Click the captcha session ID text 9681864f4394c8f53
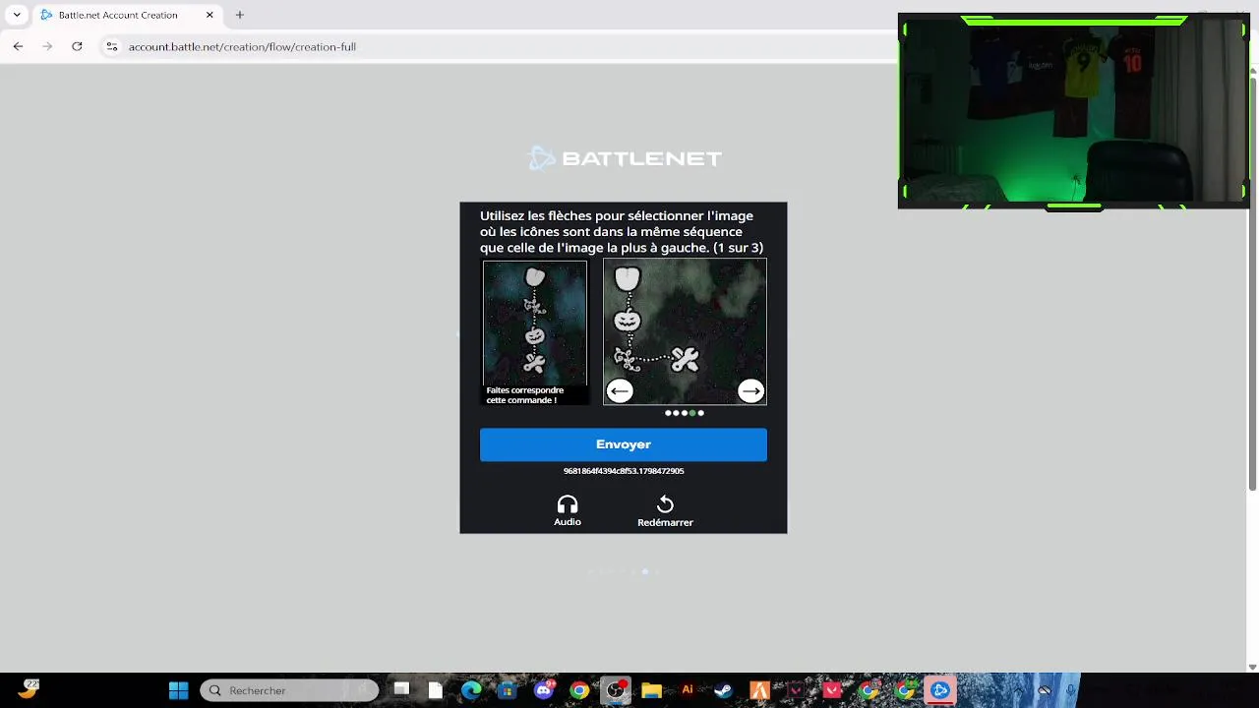Viewport: 1259px width, 708px height. click(x=624, y=471)
